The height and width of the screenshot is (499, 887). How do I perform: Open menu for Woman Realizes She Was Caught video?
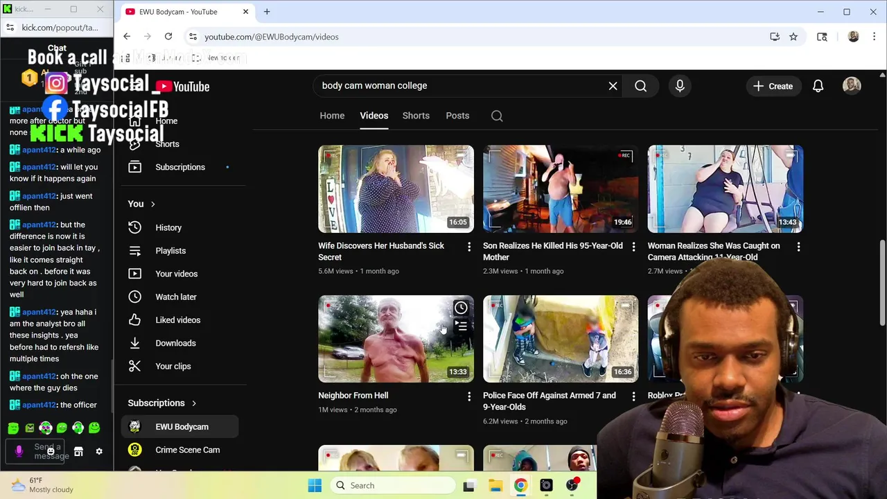point(798,247)
